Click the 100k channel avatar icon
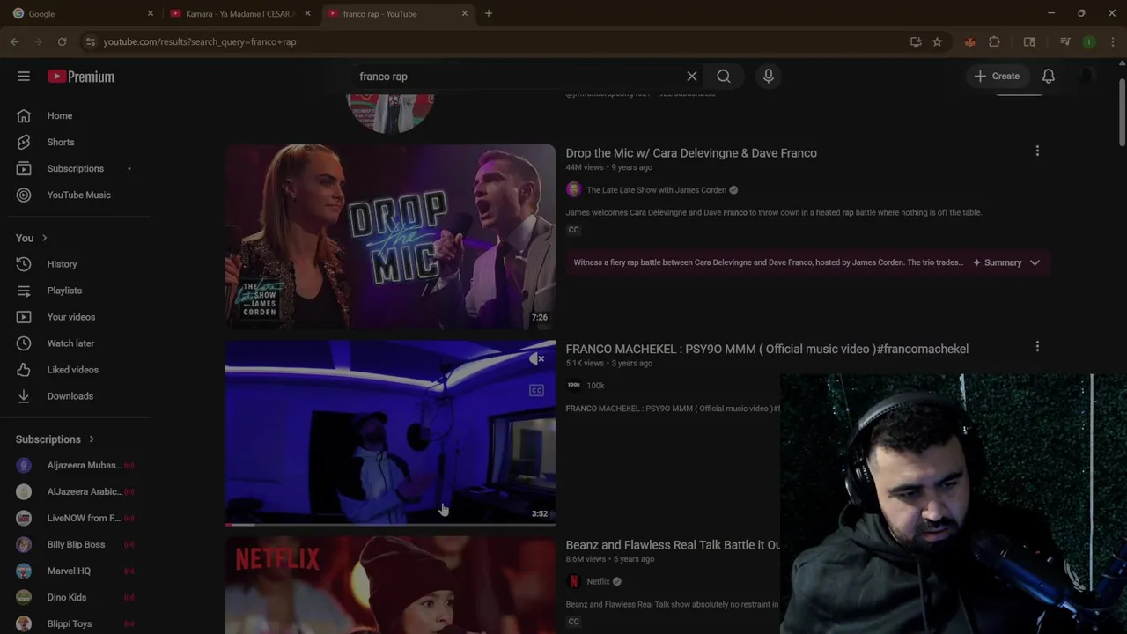Viewport: 1127px width, 634px height. (574, 385)
